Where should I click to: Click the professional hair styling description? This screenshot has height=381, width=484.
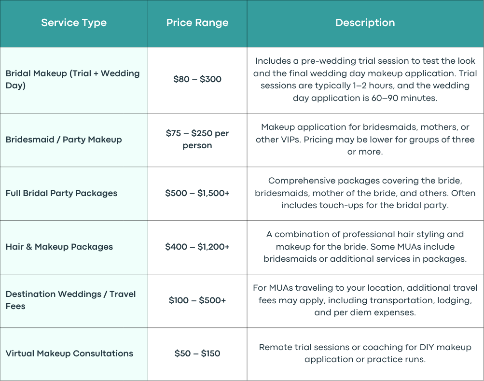coord(365,247)
